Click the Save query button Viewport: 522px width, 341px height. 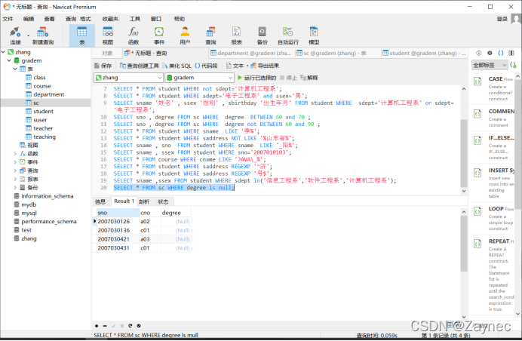coord(103,66)
